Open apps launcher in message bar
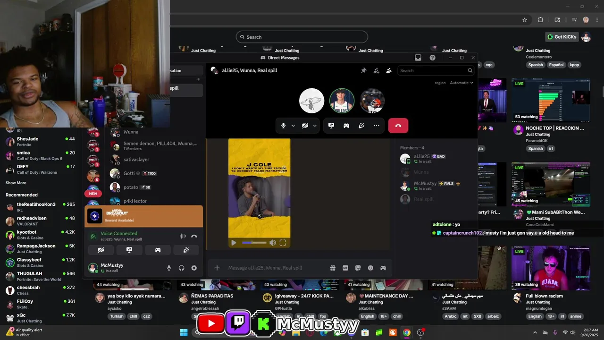 (x=383, y=268)
